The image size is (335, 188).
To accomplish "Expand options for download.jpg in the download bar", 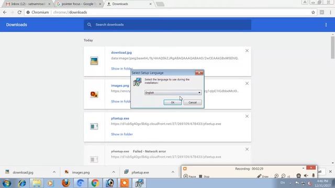I will coord(54,172).
